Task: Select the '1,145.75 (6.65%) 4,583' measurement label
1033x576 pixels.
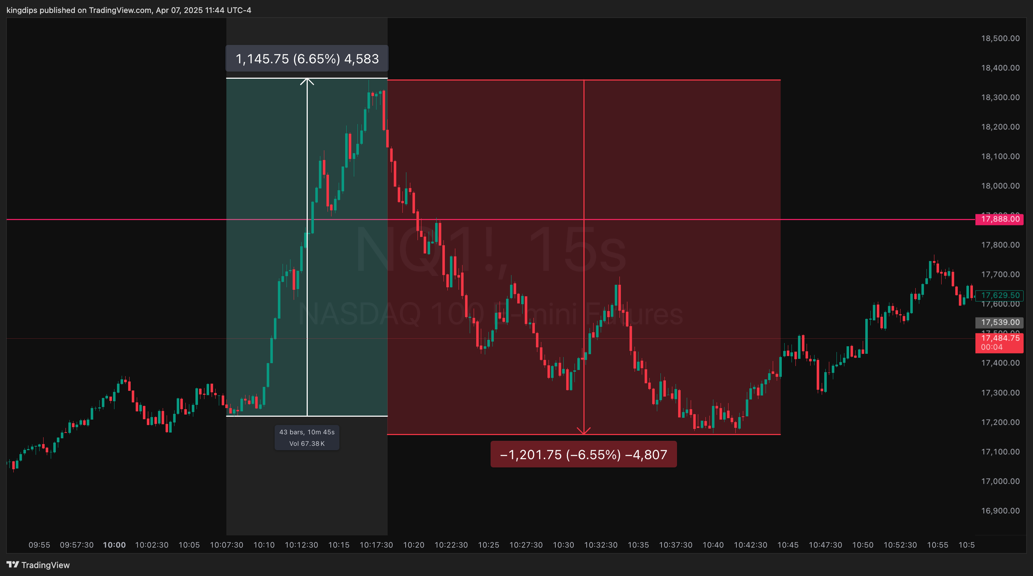Action: coord(307,59)
